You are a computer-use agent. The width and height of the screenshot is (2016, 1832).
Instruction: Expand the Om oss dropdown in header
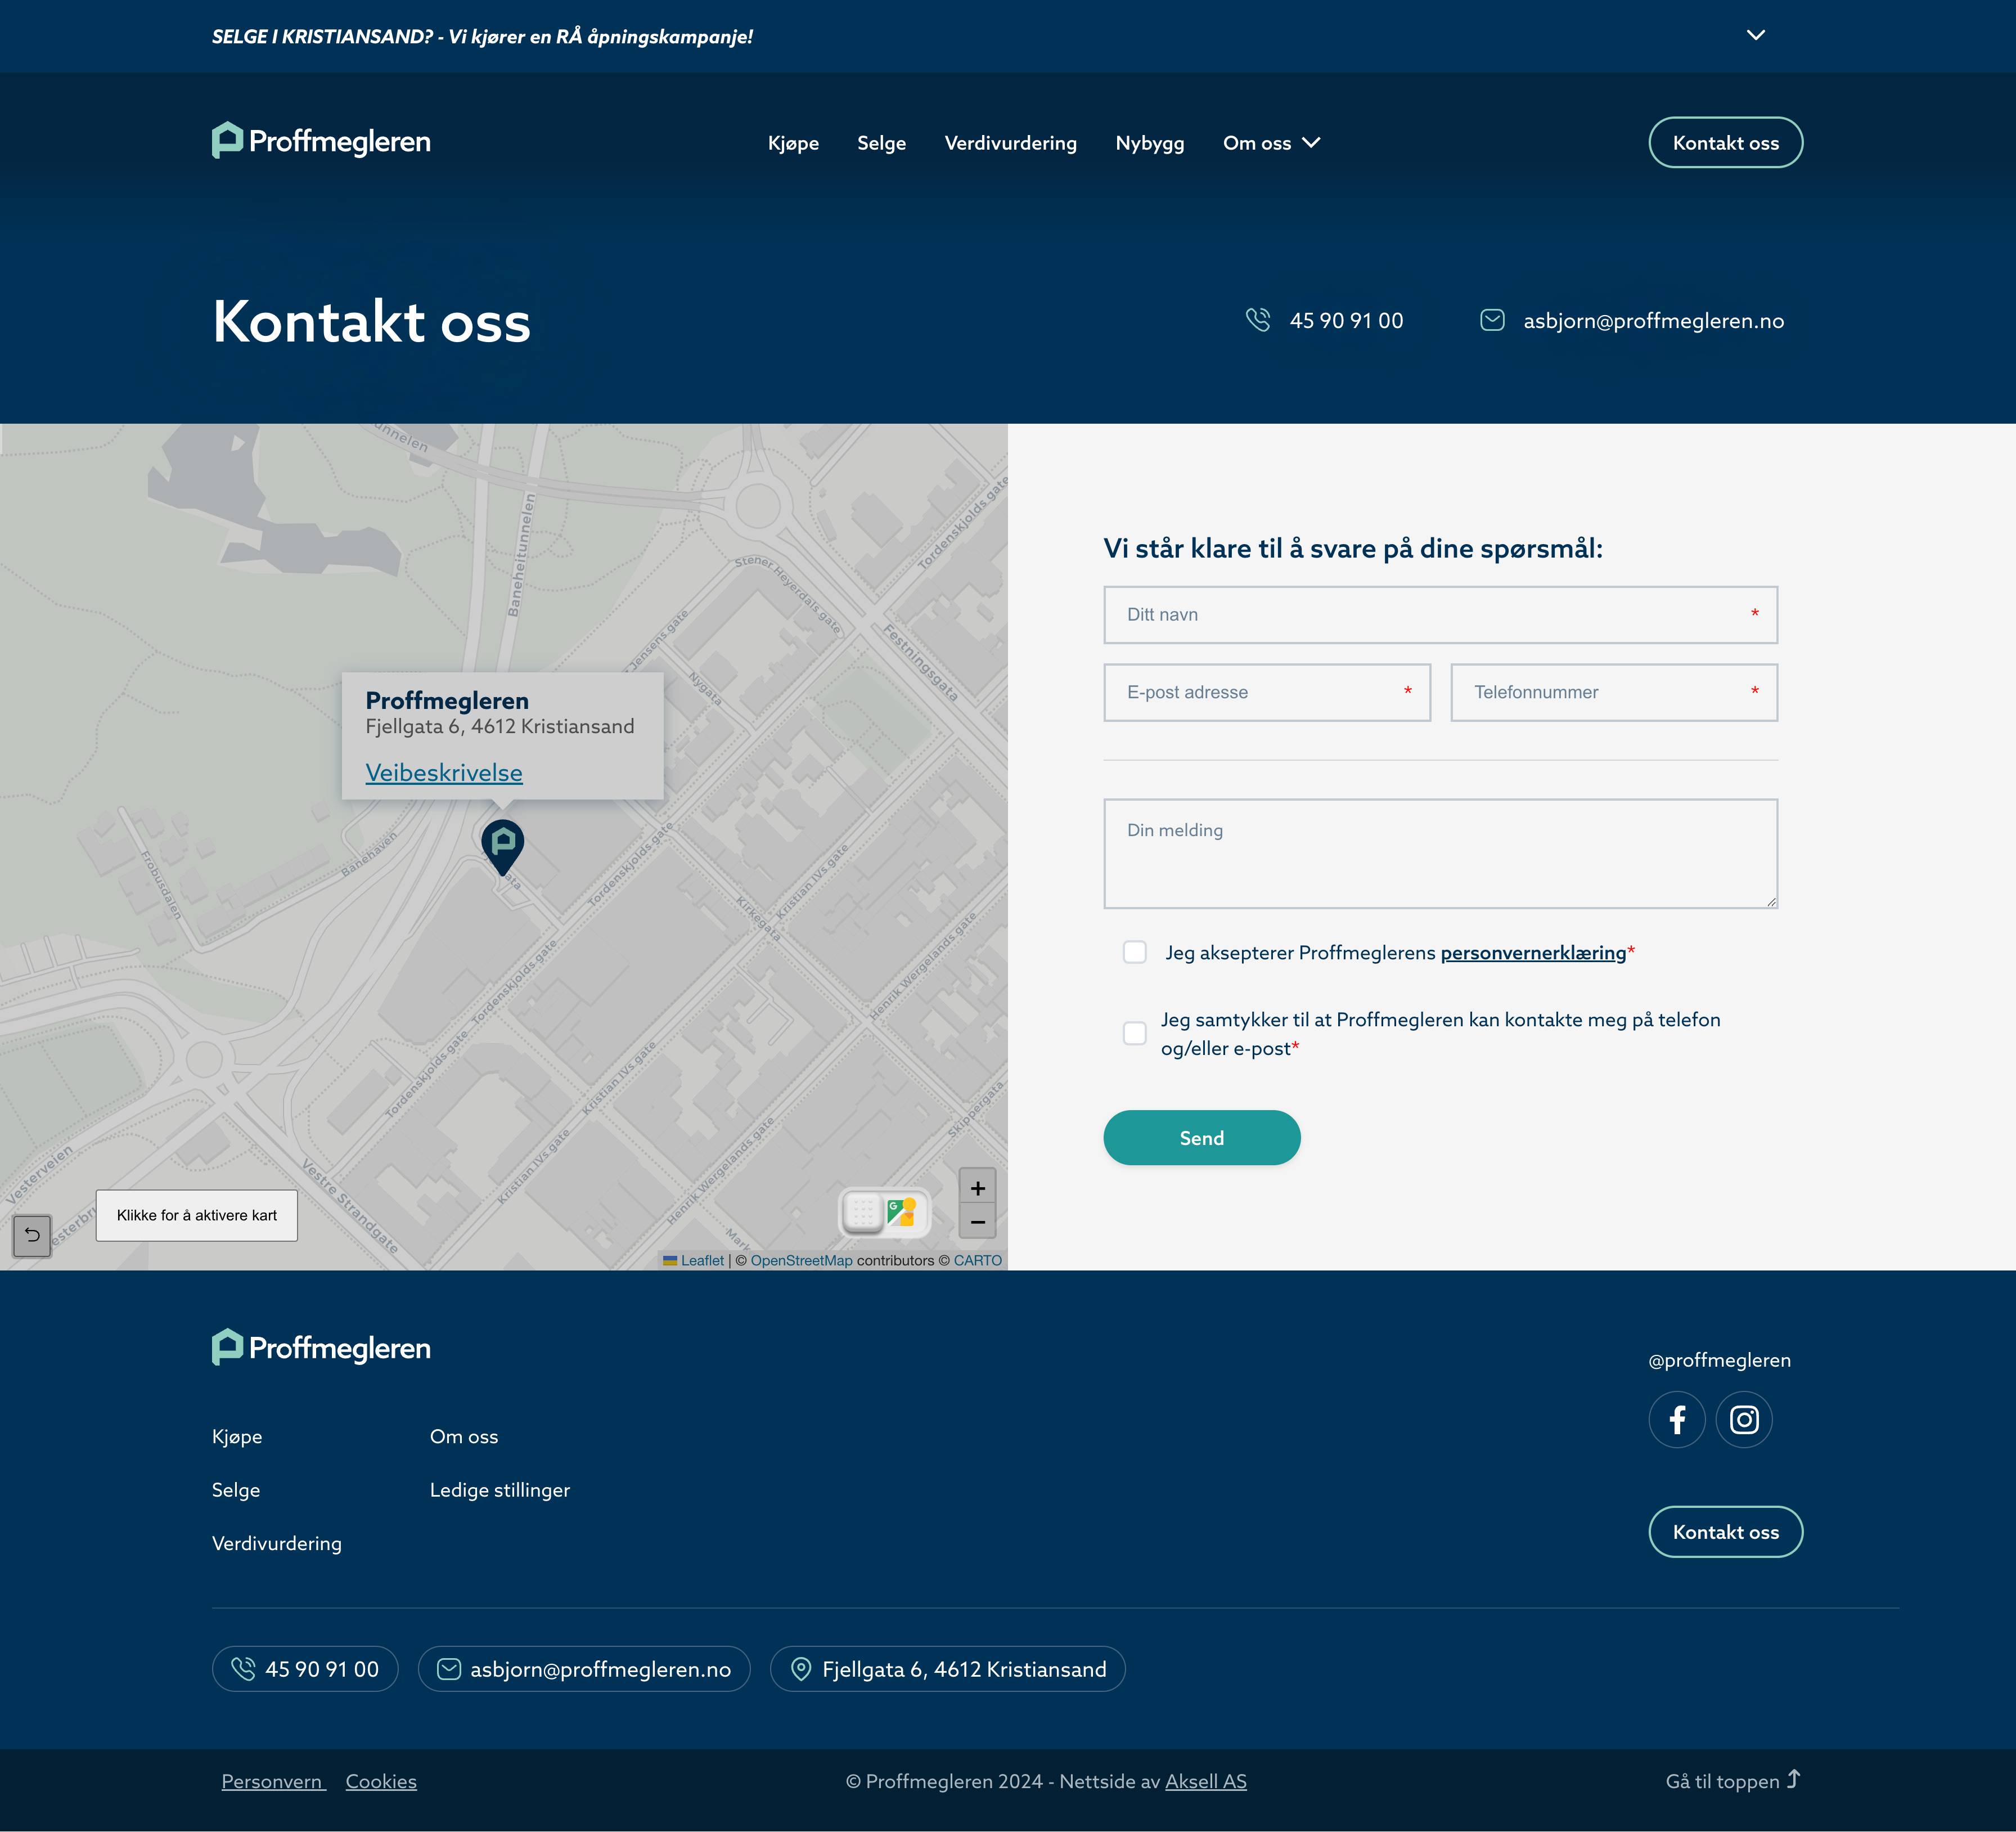pos(1271,143)
